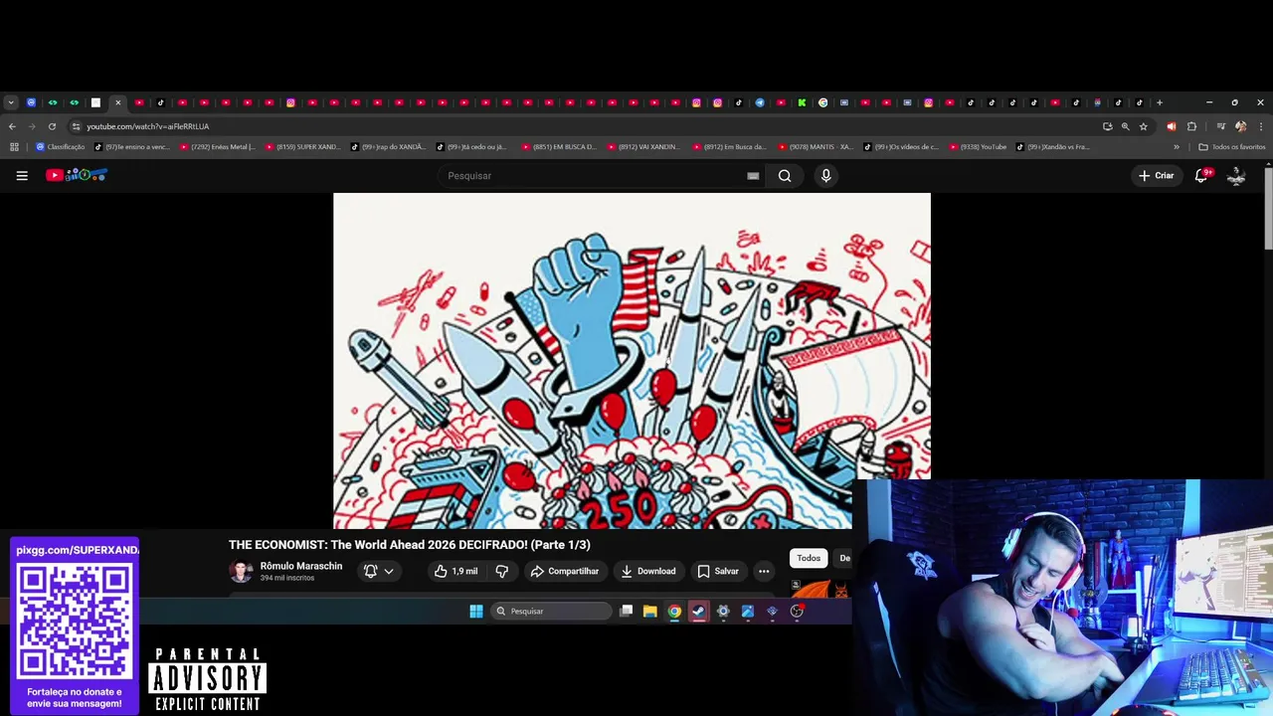
Task: Open the Rômulo Maraschin channel name link
Action: tap(301, 566)
